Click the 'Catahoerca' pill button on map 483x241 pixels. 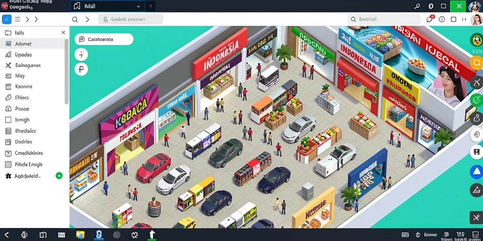pyautogui.click(x=104, y=40)
